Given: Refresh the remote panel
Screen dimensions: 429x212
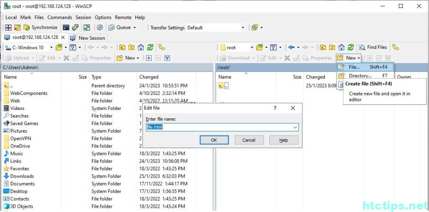Looking at the screenshot, I should click(x=351, y=48).
